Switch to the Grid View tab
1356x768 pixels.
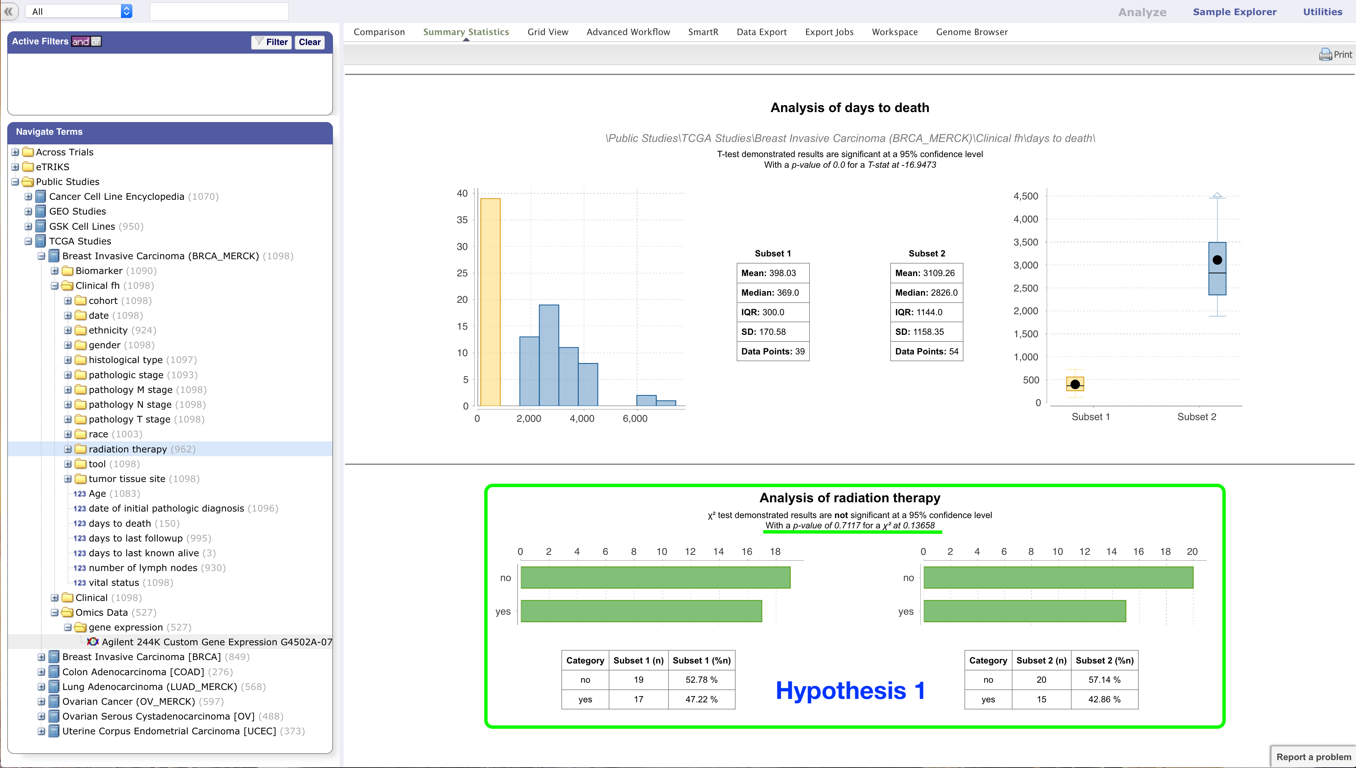coord(547,32)
